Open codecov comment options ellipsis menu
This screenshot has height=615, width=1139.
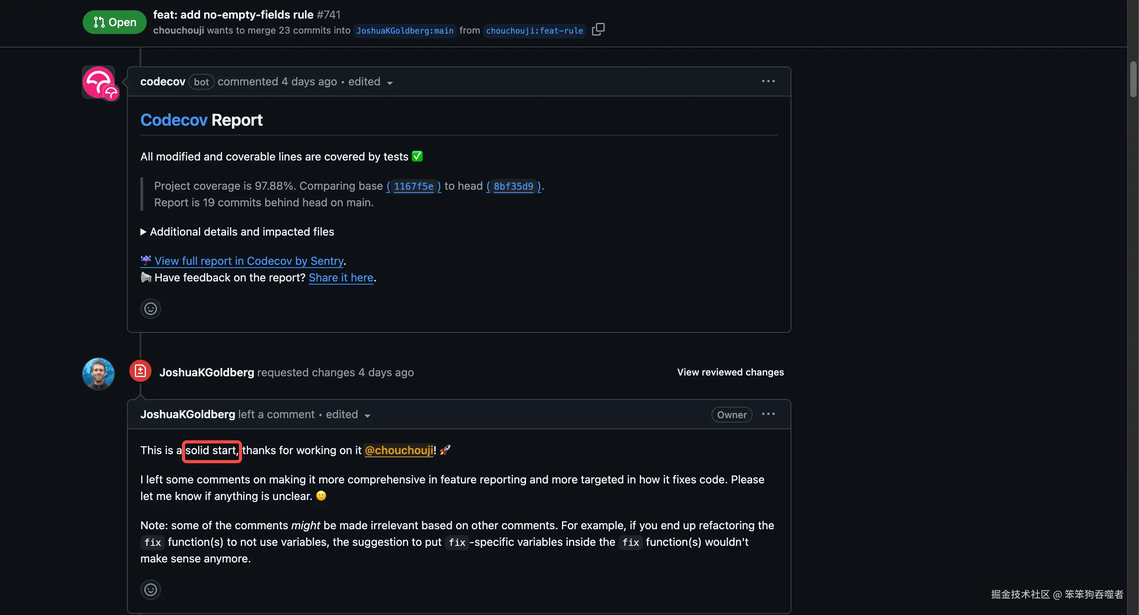(x=768, y=81)
